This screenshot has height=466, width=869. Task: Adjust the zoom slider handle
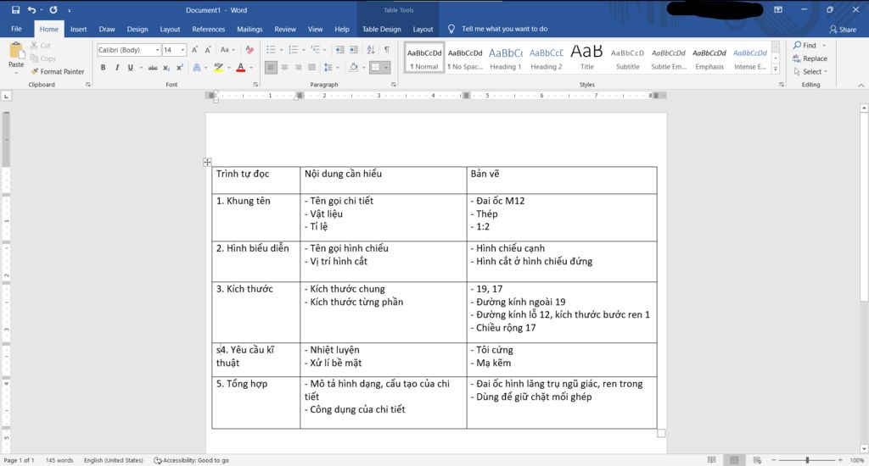(808, 460)
